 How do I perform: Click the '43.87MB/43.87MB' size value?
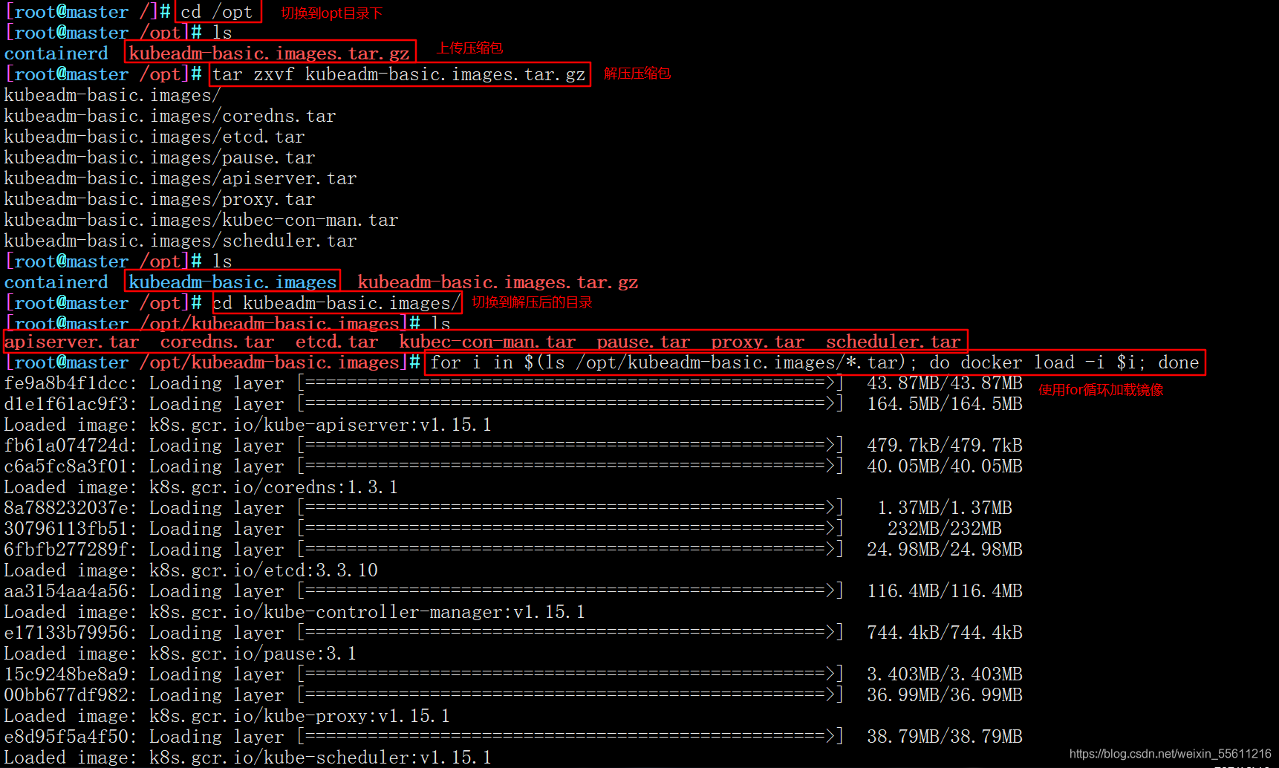pos(945,383)
